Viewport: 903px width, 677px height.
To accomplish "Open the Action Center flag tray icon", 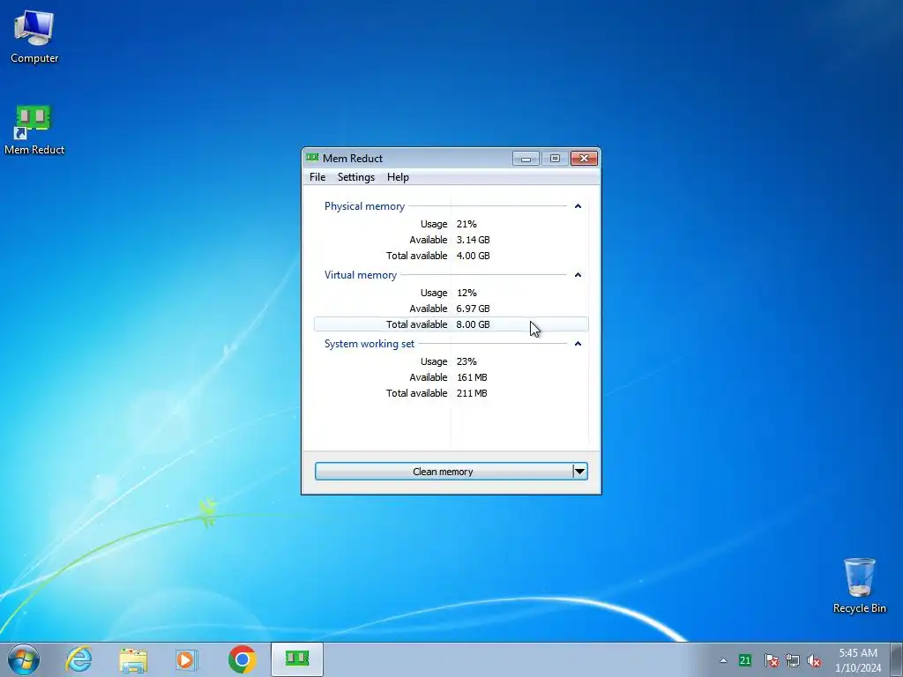I will click(x=771, y=660).
